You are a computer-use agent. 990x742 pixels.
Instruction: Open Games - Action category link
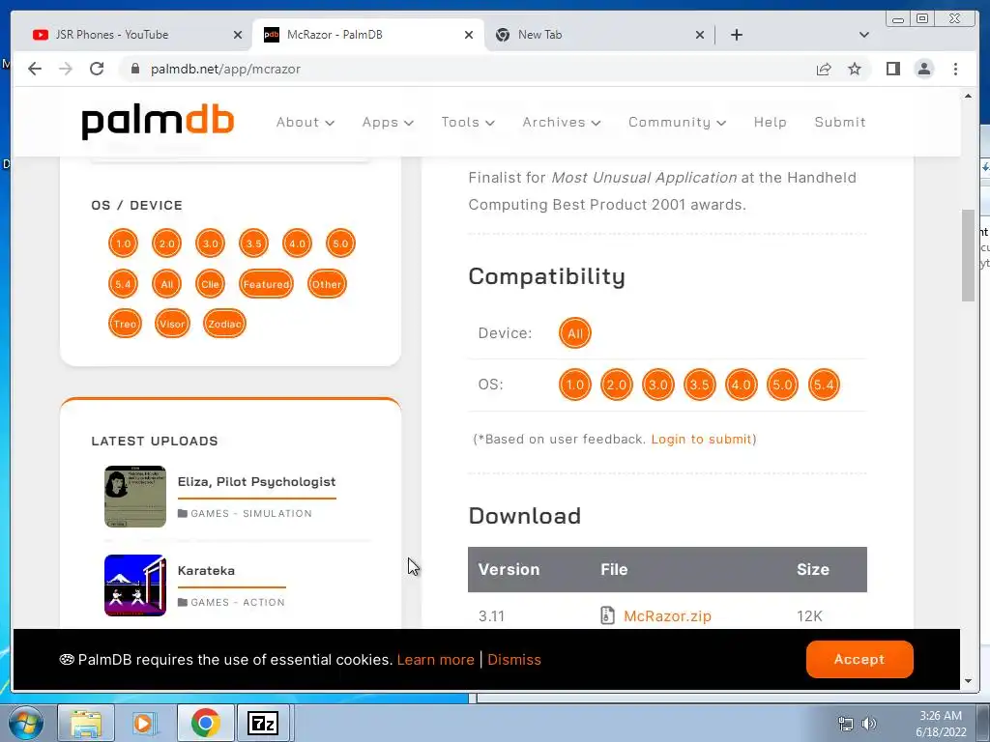(x=238, y=603)
